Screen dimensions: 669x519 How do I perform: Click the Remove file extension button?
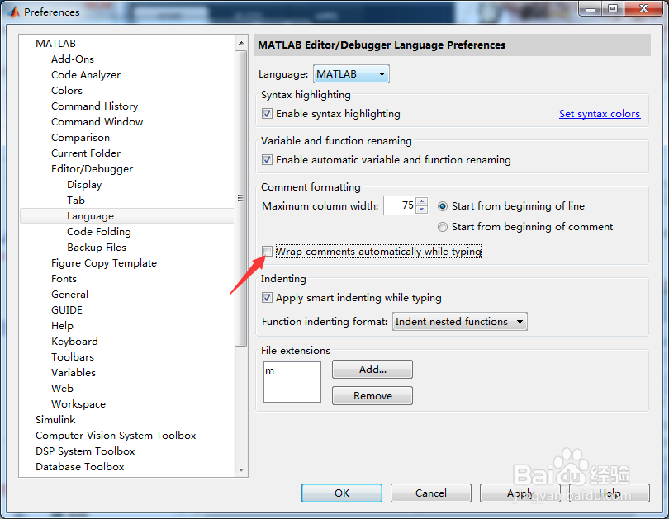point(372,396)
